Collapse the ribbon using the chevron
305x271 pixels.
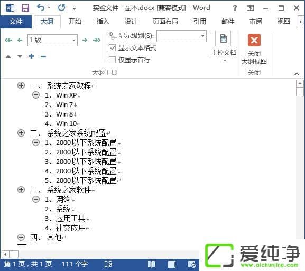tap(297, 74)
